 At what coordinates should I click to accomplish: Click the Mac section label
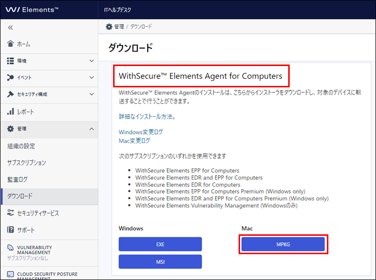coord(247,228)
